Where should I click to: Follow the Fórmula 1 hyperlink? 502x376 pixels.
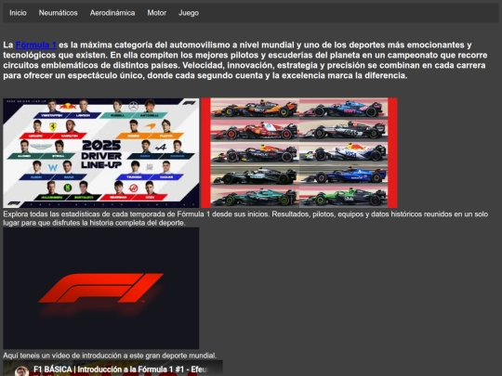click(36, 45)
